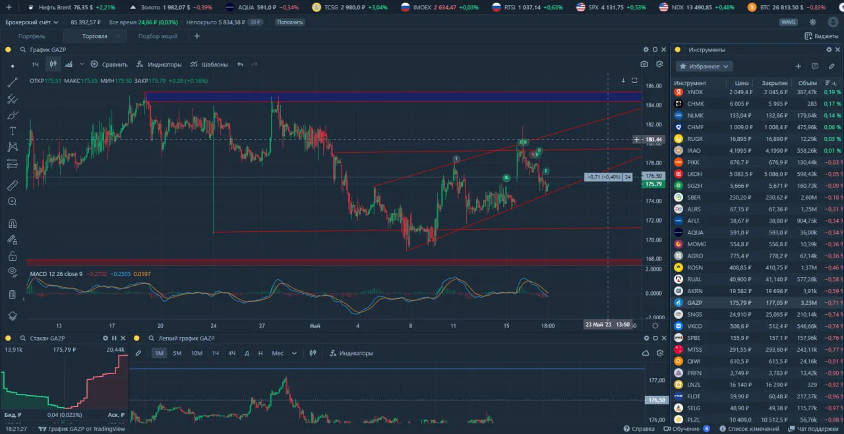Viewport: 844px width, 434px height.
Task: Select the 5М timeframe in the light chart
Action: (177, 353)
